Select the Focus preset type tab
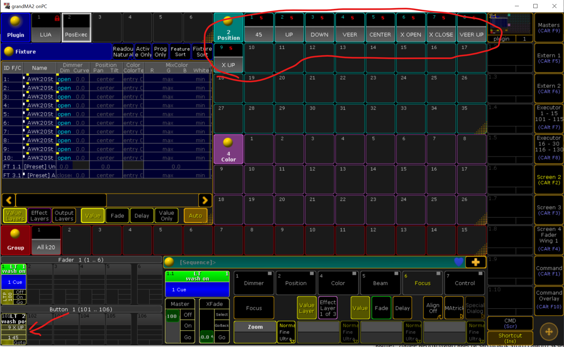 (x=422, y=283)
